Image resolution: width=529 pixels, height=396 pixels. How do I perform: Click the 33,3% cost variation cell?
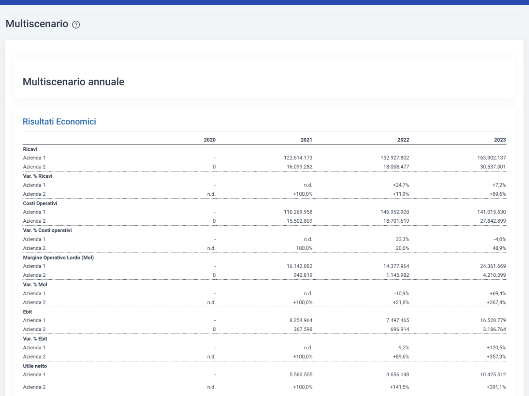(402, 239)
